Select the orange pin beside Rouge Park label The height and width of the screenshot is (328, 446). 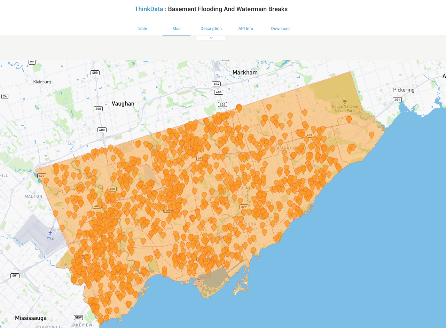(349, 119)
